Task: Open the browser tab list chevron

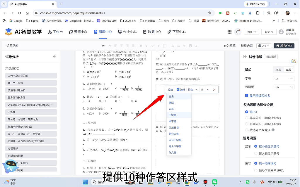Action: click(4, 4)
